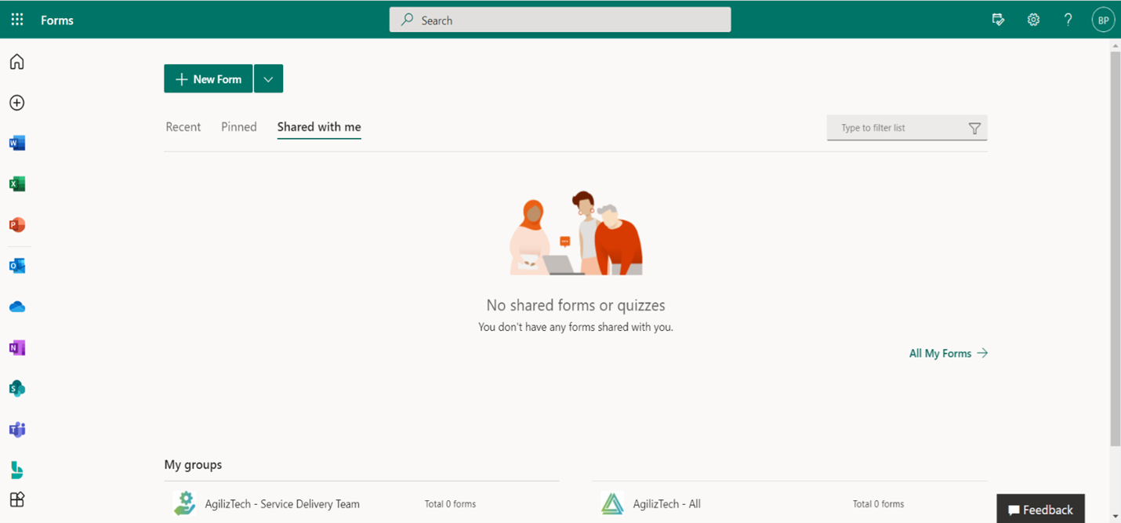Switch to the Recent tab
This screenshot has width=1121, height=523.
click(183, 127)
